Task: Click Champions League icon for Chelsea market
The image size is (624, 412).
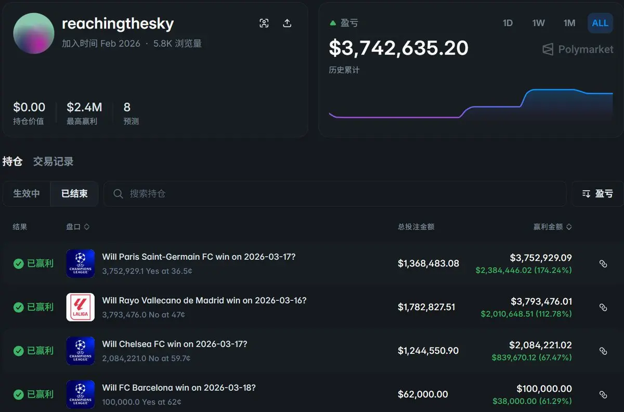Action: click(x=81, y=351)
